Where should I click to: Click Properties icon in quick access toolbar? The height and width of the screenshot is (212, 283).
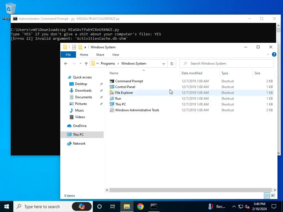pyautogui.click(x=74, y=47)
